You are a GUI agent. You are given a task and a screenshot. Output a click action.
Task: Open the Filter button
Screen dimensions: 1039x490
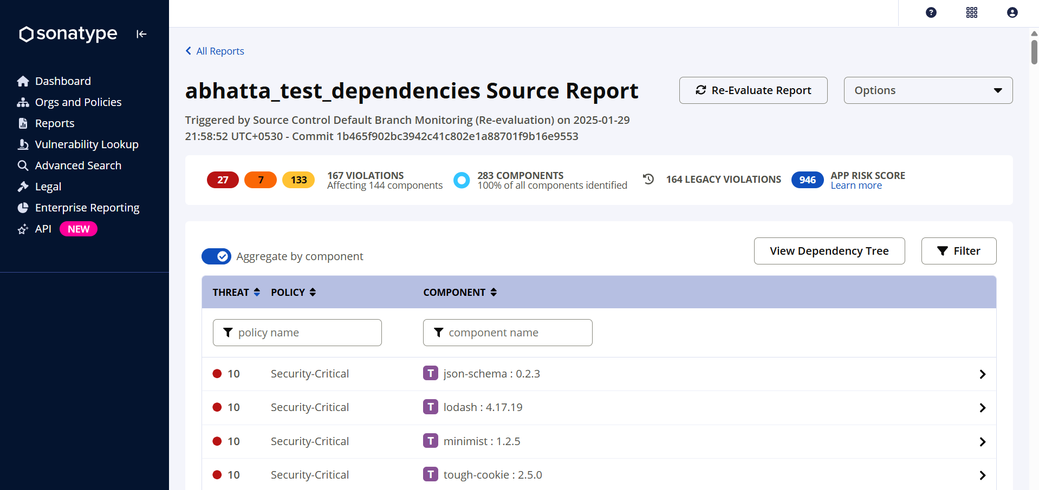(958, 251)
